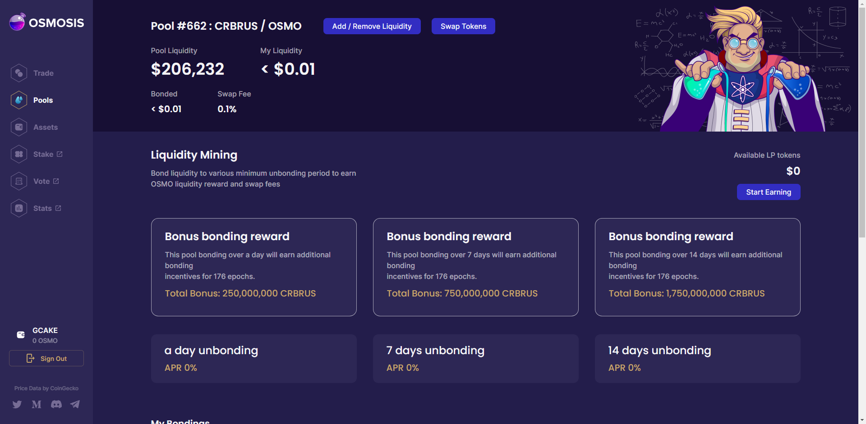Screen dimensions: 866x424
Task: Open the Medium social icon
Action: (x=37, y=404)
